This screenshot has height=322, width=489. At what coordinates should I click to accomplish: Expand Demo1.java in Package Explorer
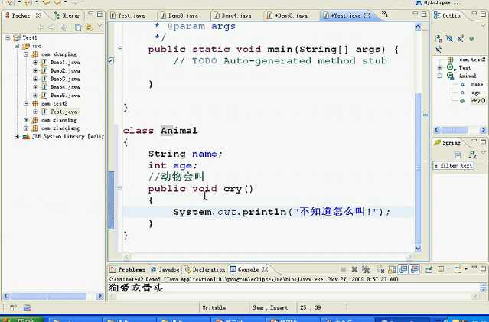click(35, 63)
